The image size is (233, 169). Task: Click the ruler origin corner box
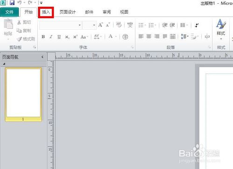pos(51,56)
